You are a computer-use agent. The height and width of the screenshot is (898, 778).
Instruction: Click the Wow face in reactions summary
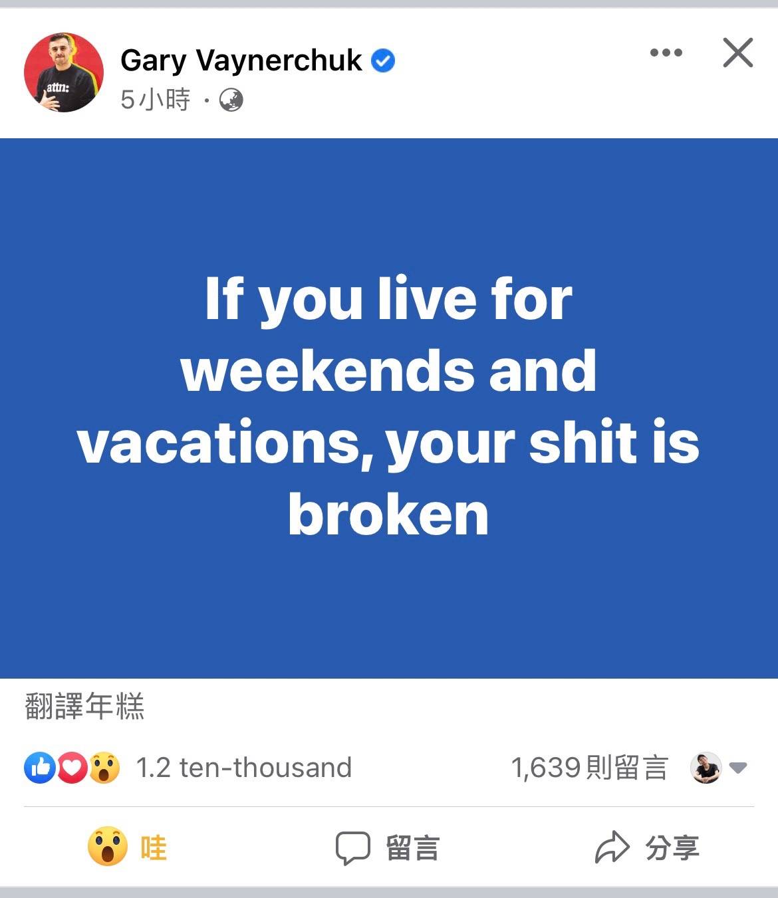click(x=104, y=768)
